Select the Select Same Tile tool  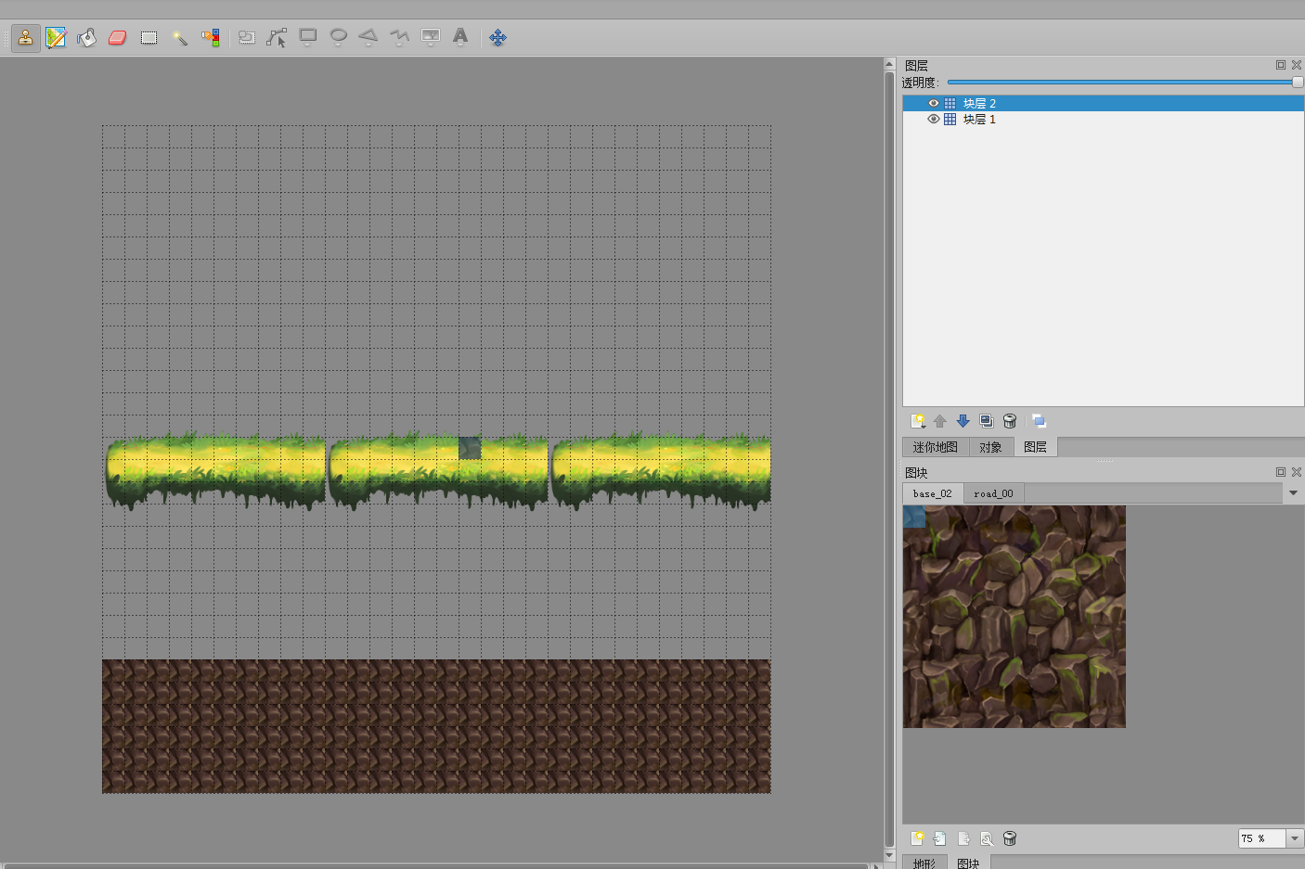[x=212, y=38]
